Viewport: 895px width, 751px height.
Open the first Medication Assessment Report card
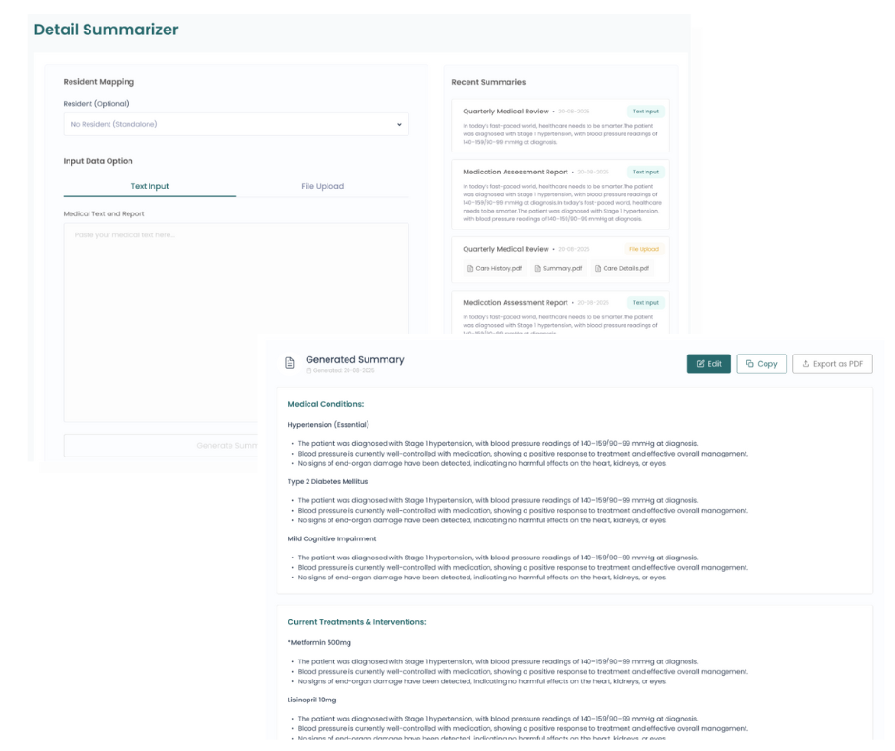[560, 195]
